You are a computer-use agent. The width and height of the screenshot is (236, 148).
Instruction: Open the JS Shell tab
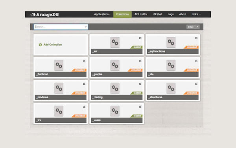tap(157, 14)
